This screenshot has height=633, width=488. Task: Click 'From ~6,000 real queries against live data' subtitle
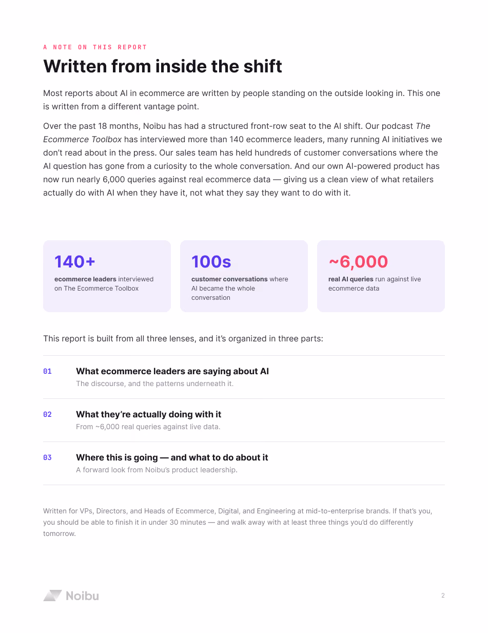point(148,427)
